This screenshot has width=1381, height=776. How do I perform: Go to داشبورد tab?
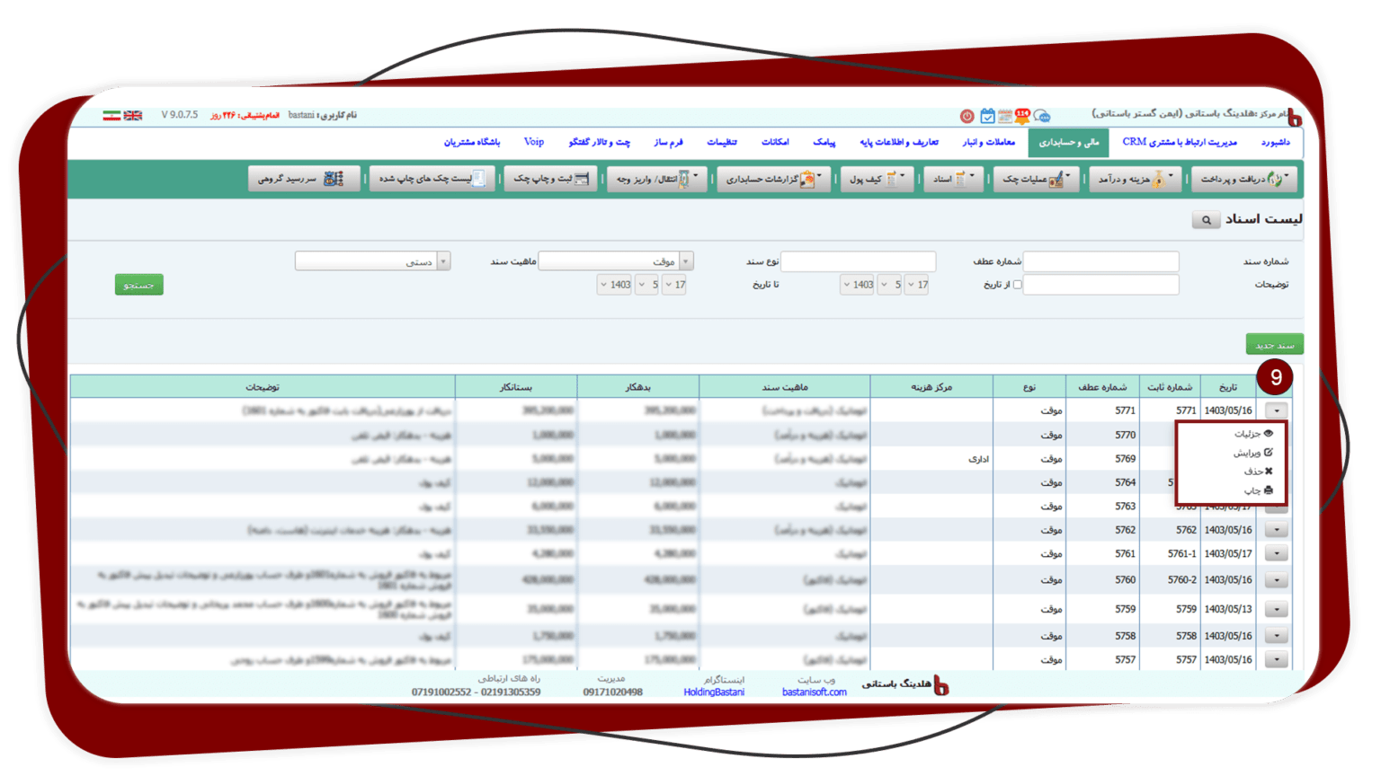(x=1275, y=143)
